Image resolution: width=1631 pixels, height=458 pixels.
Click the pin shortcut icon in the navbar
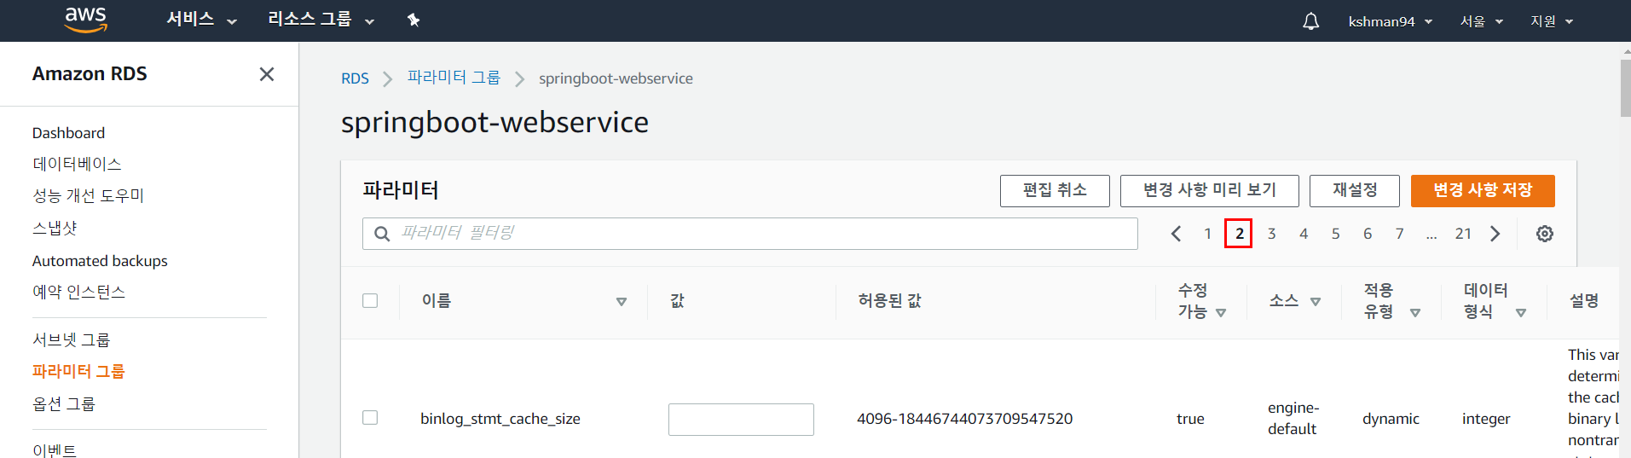pos(414,20)
